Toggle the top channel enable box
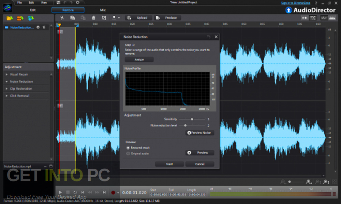 click(60, 31)
